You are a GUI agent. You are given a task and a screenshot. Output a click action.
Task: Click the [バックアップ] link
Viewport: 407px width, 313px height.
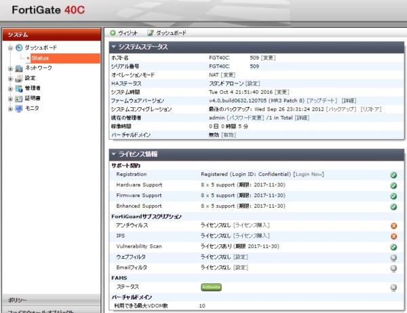[341, 109]
